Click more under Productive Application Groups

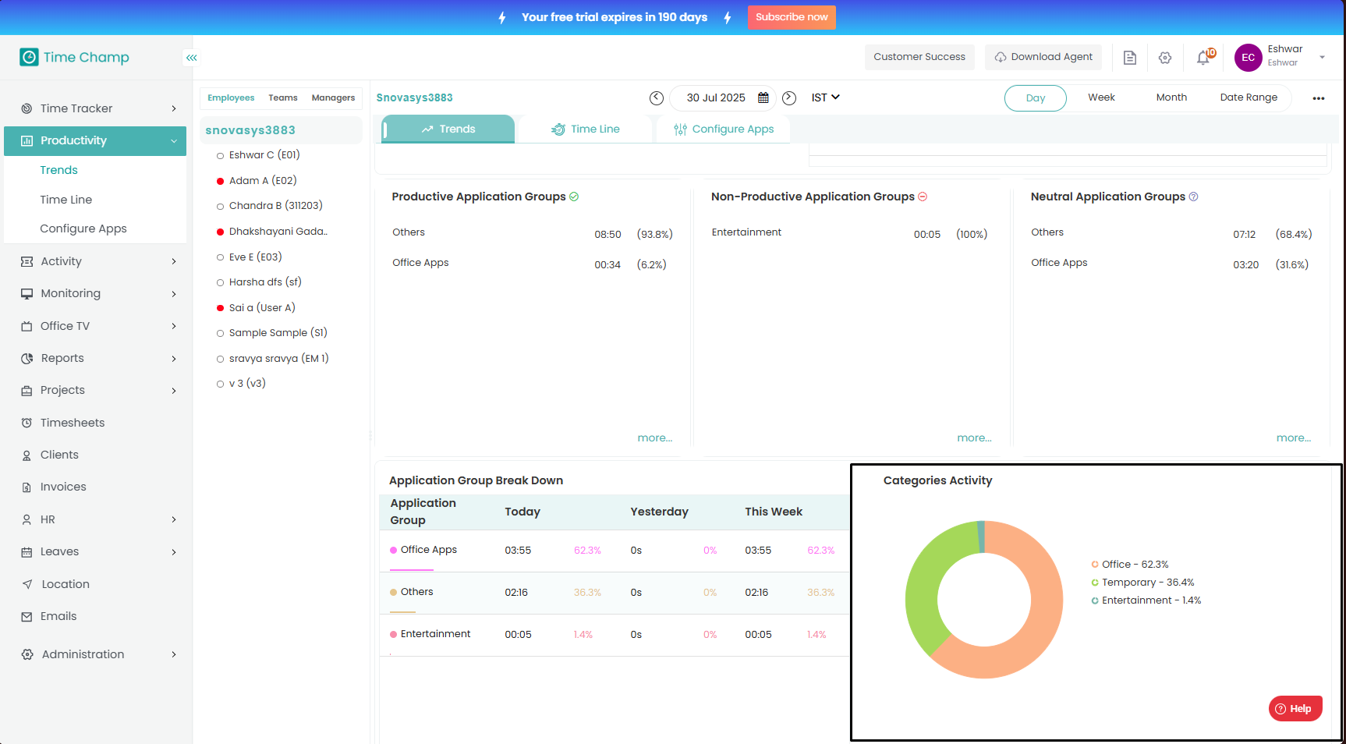(654, 438)
